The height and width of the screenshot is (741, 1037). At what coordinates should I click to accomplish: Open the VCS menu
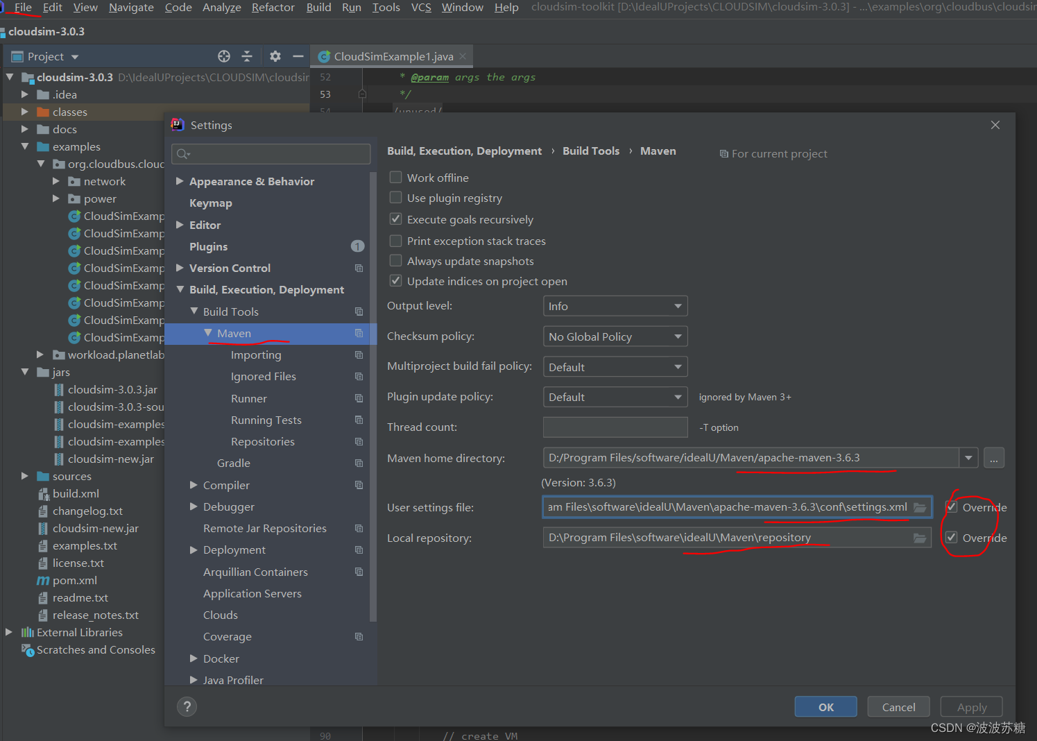[x=421, y=7]
